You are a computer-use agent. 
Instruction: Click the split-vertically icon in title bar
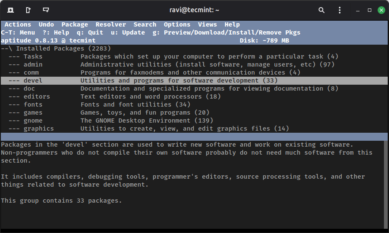(x=28, y=10)
